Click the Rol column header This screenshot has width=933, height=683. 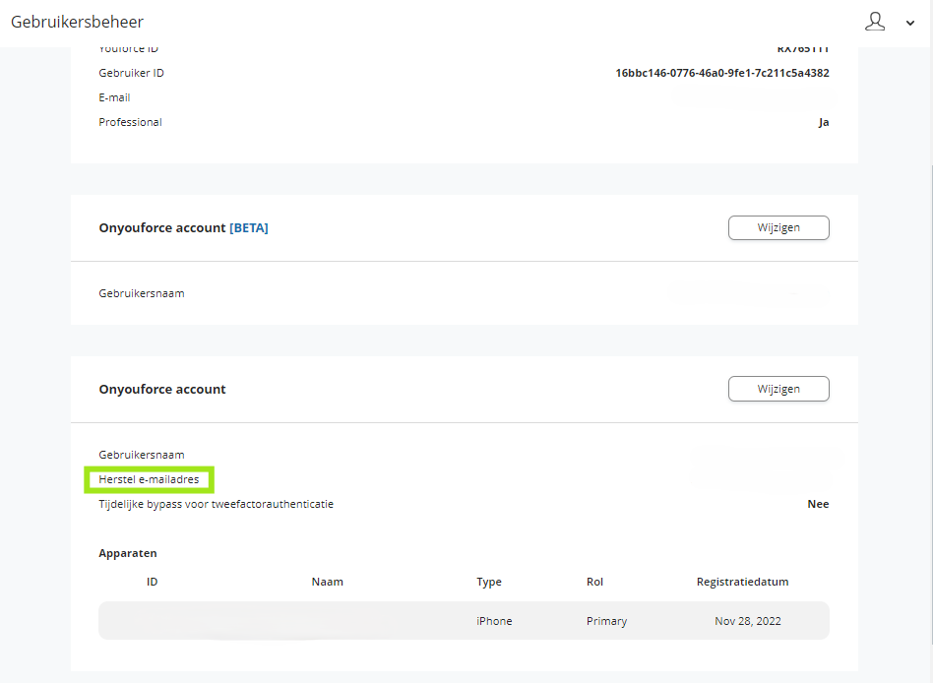(x=595, y=582)
